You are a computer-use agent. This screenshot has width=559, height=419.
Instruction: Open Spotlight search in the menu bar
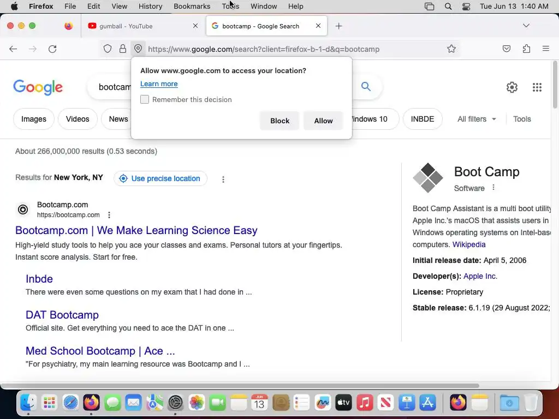pos(448,7)
